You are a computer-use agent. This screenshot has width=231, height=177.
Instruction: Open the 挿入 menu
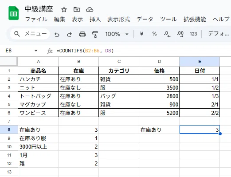(x=95, y=20)
